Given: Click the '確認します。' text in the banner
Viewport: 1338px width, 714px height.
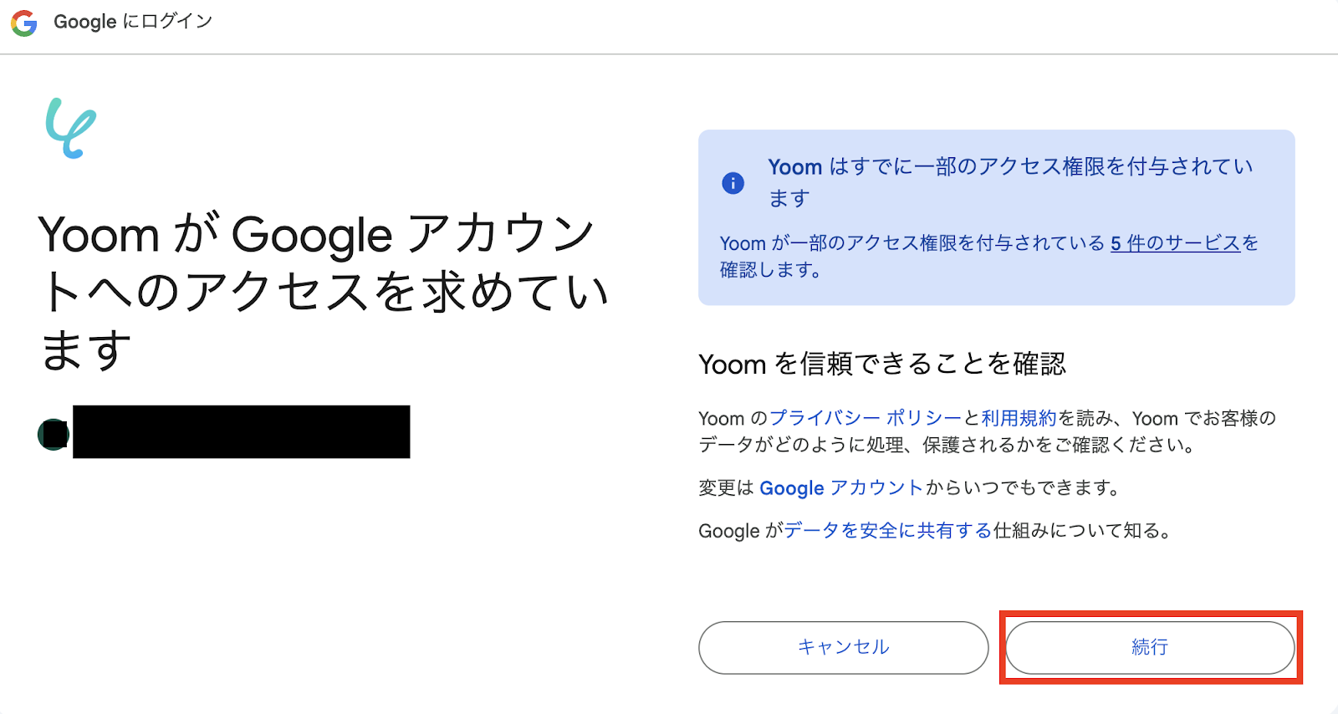Looking at the screenshot, I should (770, 270).
